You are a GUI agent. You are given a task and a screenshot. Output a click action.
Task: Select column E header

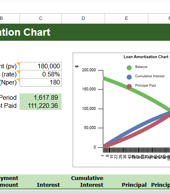click(x=127, y=18)
